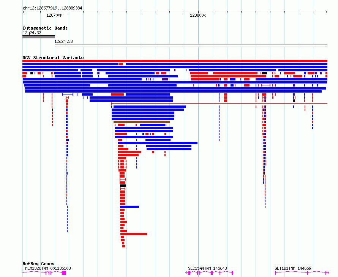Image resolution: width=338 pixels, height=277 pixels.
Task: Click the large magenta TMEM132C exon block
Action: (x=64, y=273)
